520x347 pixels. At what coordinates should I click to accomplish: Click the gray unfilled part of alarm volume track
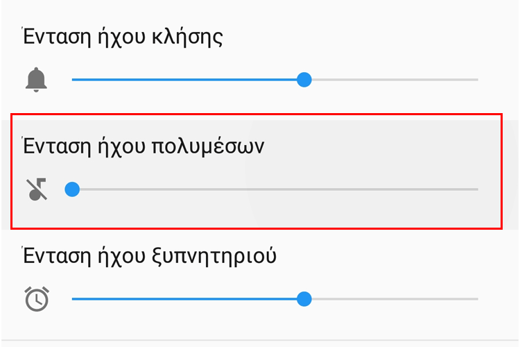(392, 299)
